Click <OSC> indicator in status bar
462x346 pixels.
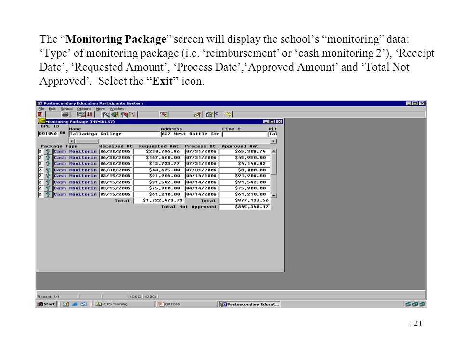point(136,297)
